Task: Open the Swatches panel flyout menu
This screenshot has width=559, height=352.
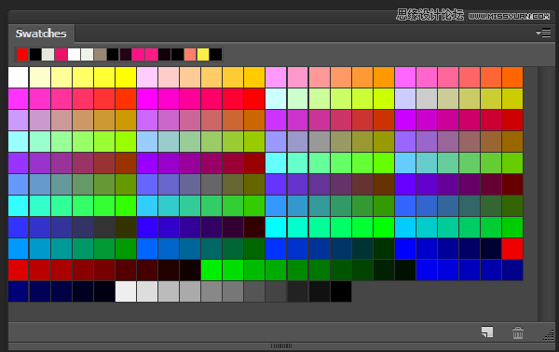Action: click(543, 34)
